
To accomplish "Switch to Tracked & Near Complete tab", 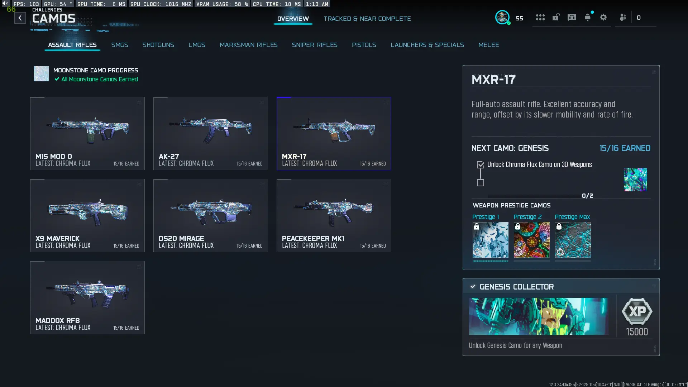I will pyautogui.click(x=367, y=19).
